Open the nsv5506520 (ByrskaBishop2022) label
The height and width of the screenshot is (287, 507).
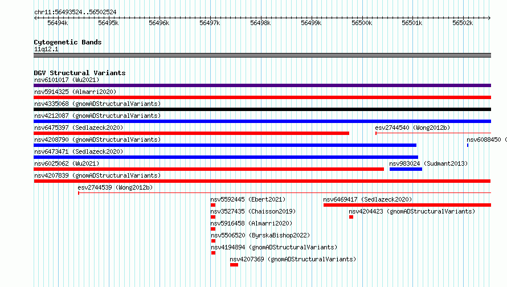point(260,235)
